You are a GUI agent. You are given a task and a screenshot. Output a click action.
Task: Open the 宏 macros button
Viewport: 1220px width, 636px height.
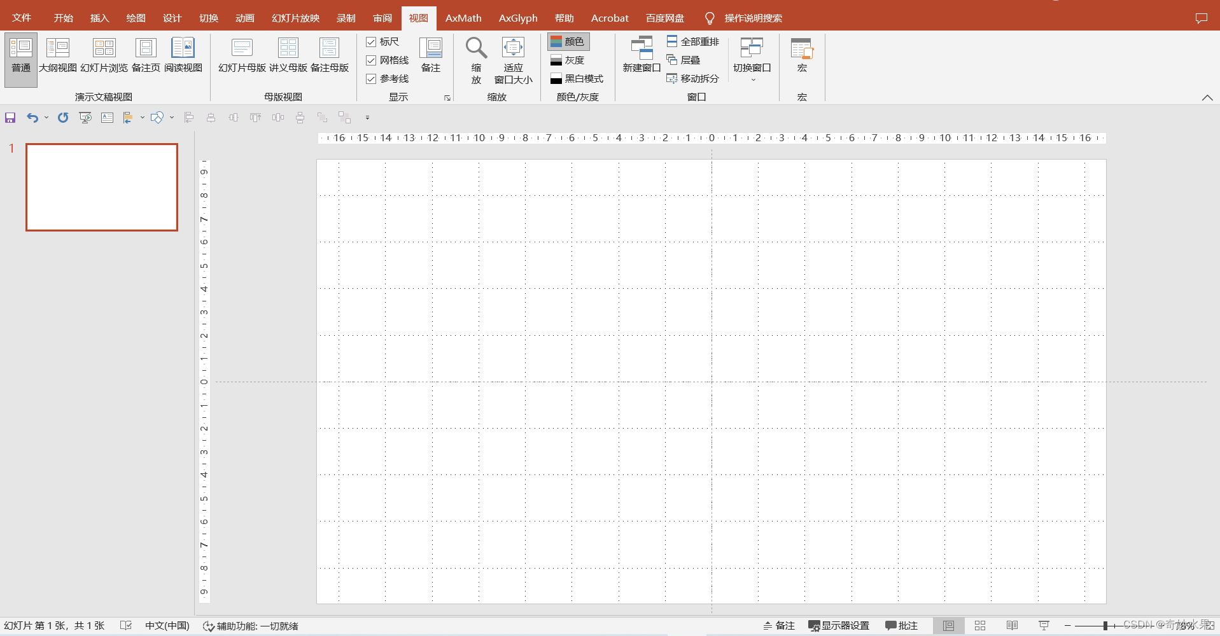(802, 56)
